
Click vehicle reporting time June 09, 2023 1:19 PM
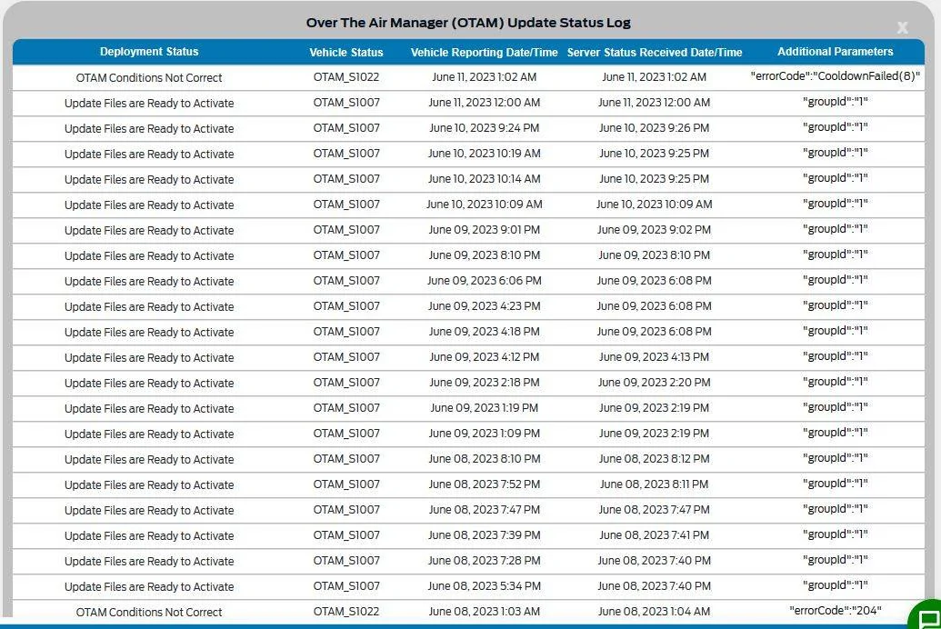click(x=485, y=407)
